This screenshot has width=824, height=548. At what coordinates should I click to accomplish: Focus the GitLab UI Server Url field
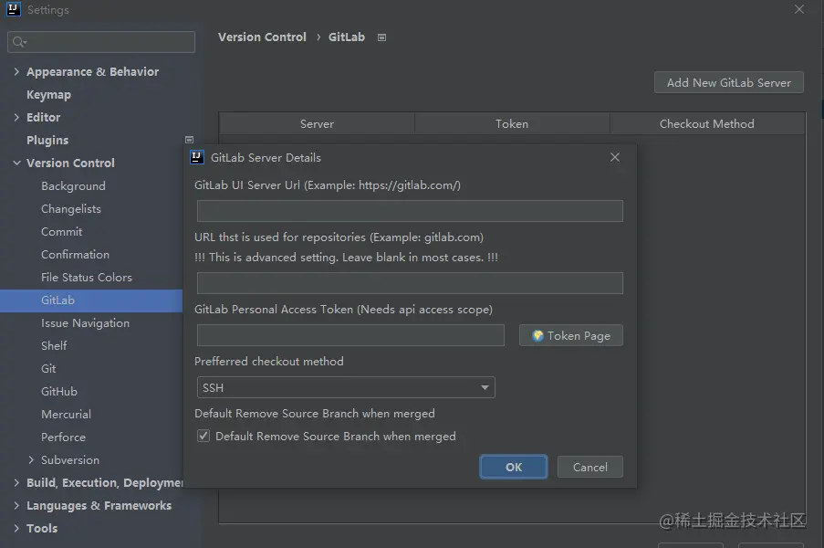point(410,211)
